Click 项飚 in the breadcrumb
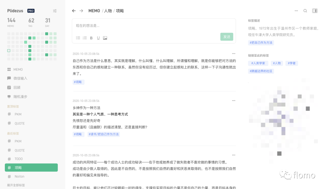Viewport: 326px width, 189px height. coord(120,11)
